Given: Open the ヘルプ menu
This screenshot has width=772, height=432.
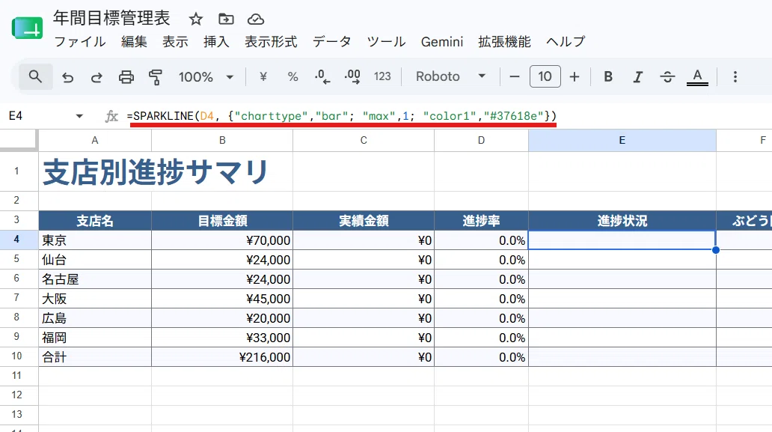Looking at the screenshot, I should pos(566,42).
